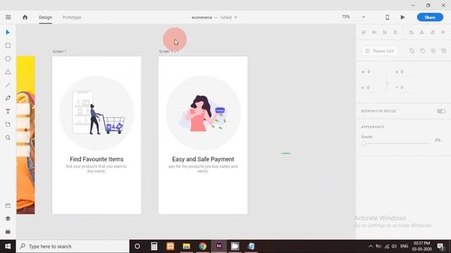The width and height of the screenshot is (451, 253).
Task: Click Adobe XD taskbar icon
Action: [x=218, y=246]
